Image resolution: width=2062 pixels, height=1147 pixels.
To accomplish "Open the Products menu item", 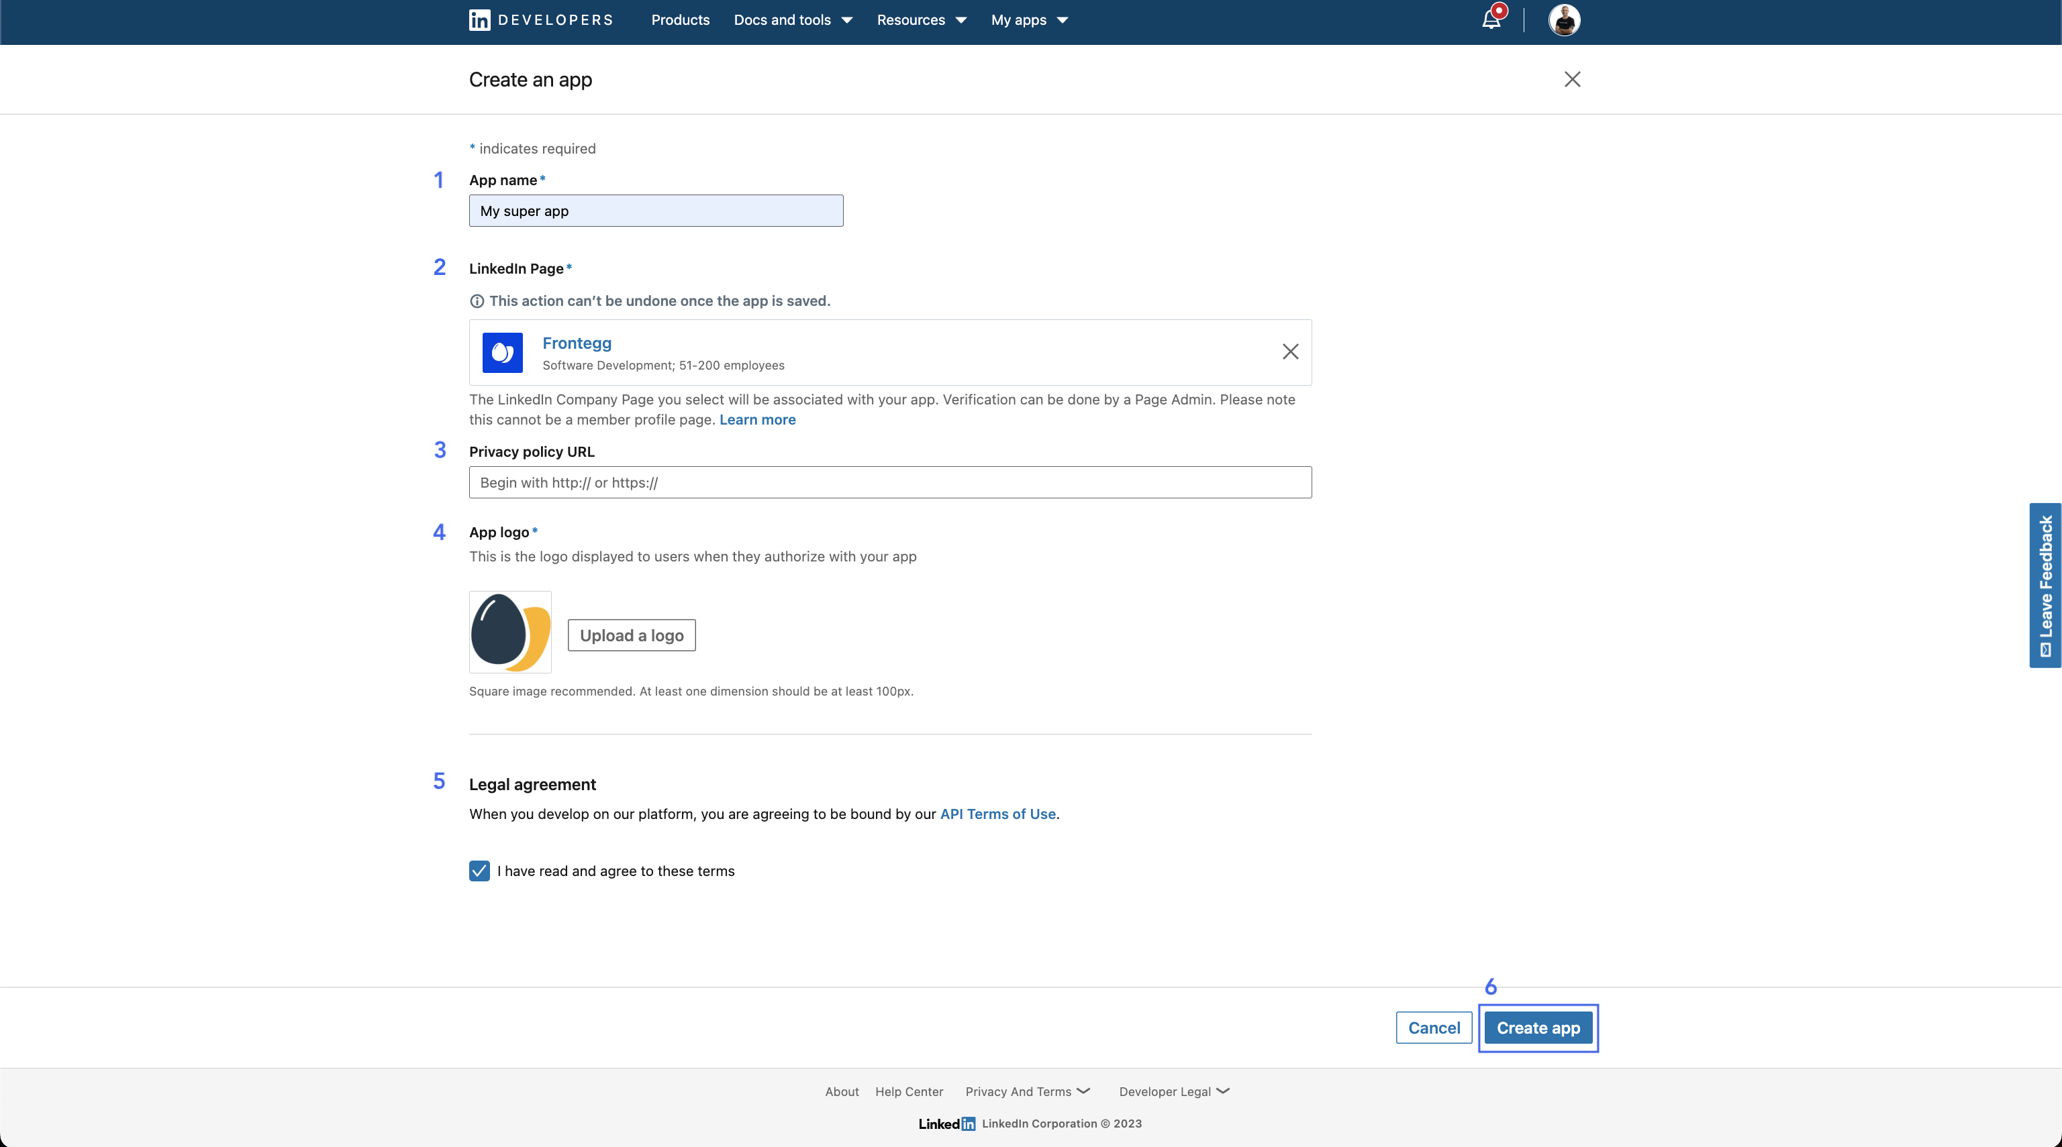I will [681, 20].
